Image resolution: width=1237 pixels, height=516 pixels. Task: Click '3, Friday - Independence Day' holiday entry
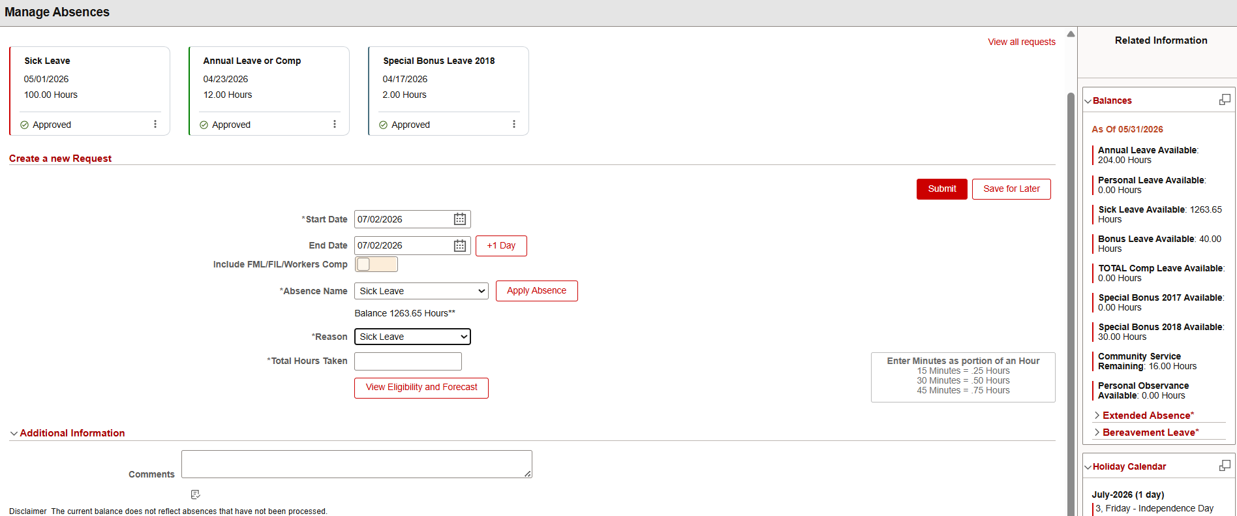1155,508
